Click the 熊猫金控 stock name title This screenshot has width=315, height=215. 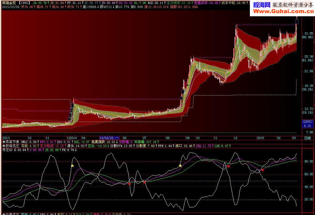(x=9, y=3)
